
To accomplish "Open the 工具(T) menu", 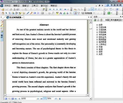I will click(35, 6).
